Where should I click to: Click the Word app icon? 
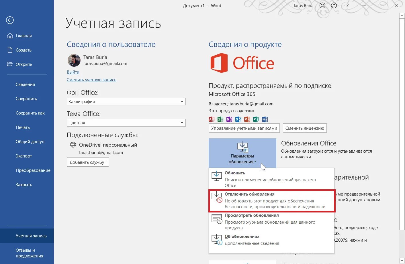point(265,119)
